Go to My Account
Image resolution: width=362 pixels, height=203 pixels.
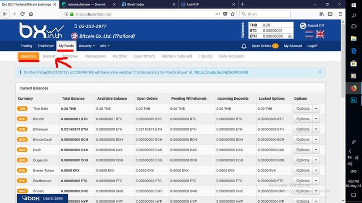pyautogui.click(x=293, y=46)
